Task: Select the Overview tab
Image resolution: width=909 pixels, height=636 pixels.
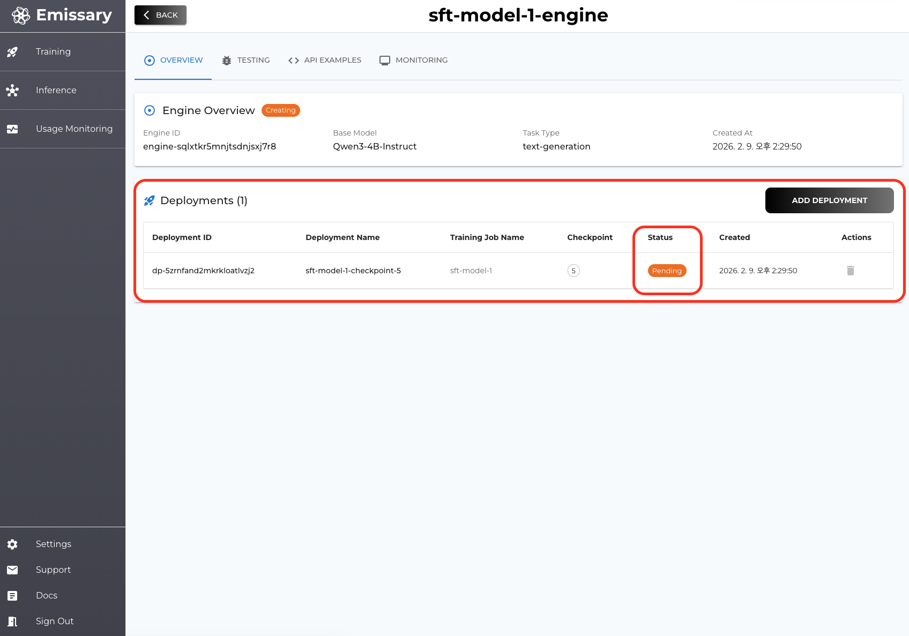Action: click(x=173, y=60)
